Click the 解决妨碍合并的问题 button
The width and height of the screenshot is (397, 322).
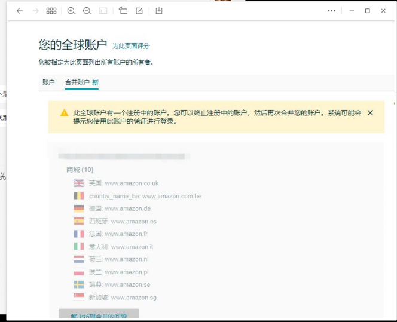click(99, 315)
